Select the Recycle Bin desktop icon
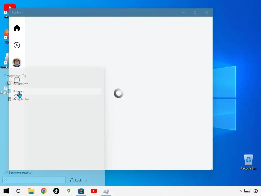 tap(248, 162)
